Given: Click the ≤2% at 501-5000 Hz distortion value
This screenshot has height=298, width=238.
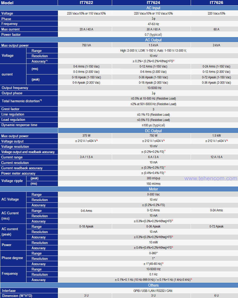Looking at the screenshot, I should (x=153, y=104).
